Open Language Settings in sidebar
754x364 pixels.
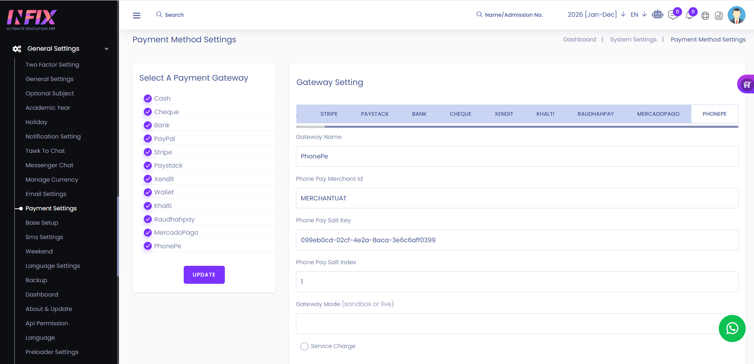53,266
